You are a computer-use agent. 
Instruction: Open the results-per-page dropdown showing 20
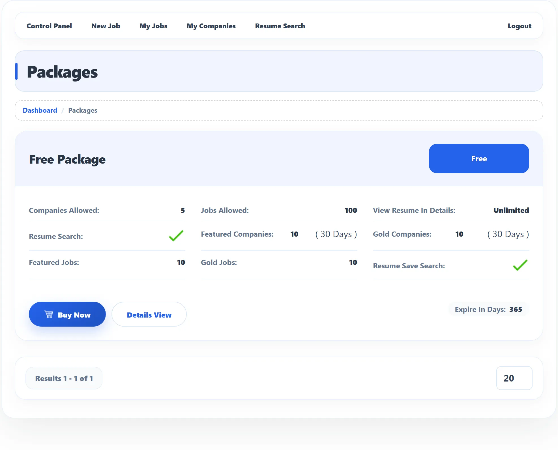514,378
